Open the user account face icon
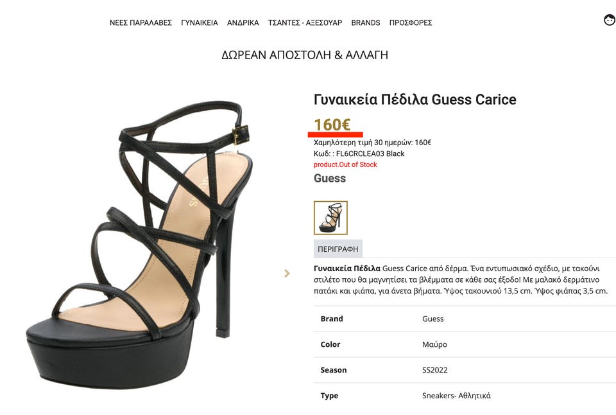616x415 pixels. [610, 21]
